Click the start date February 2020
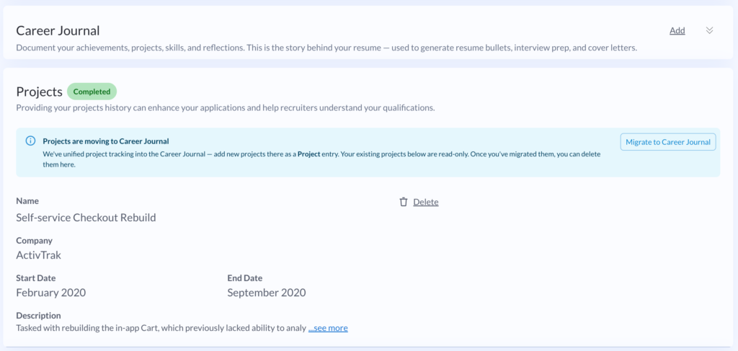738x351 pixels. (x=51, y=293)
